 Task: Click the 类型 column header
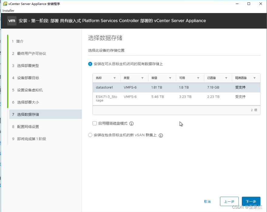pos(127,78)
